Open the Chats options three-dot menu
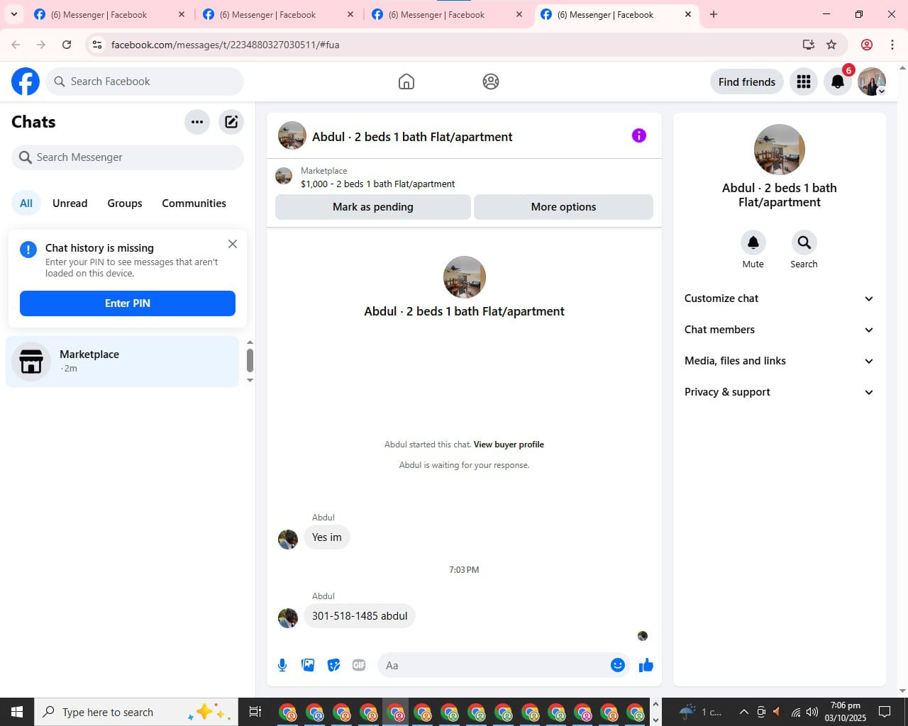 (x=197, y=122)
